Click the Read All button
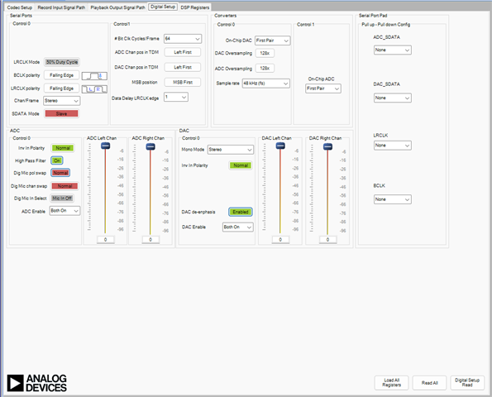The width and height of the screenshot is (492, 397). [429, 383]
